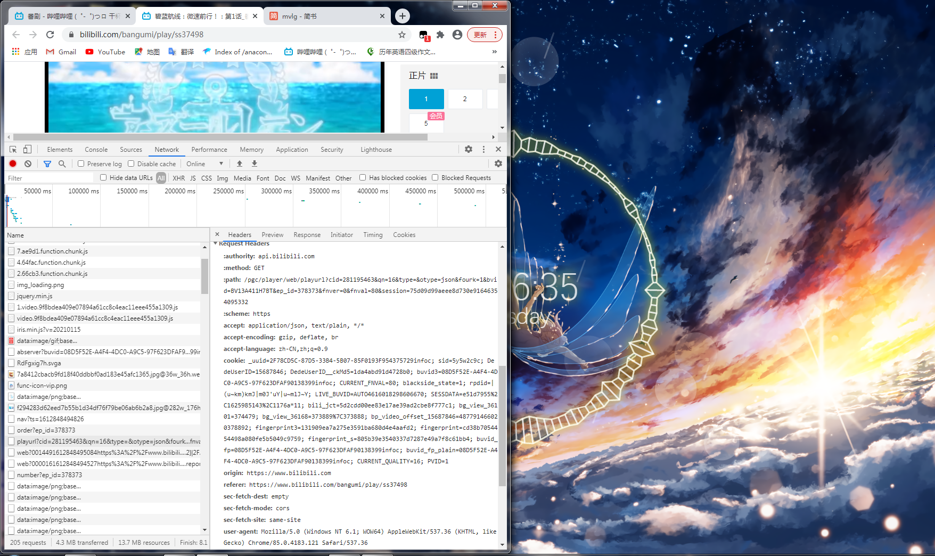This screenshot has height=556, width=935.
Task: Select the All filter type
Action: 161,178
